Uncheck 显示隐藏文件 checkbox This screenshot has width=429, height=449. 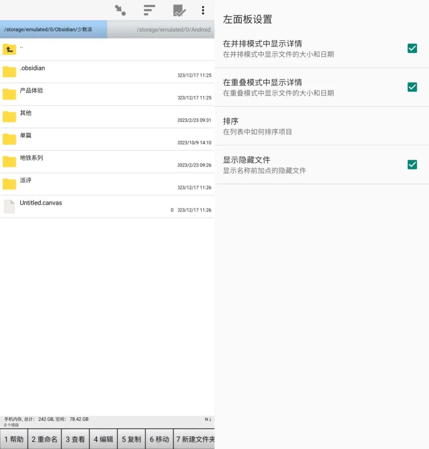(412, 165)
